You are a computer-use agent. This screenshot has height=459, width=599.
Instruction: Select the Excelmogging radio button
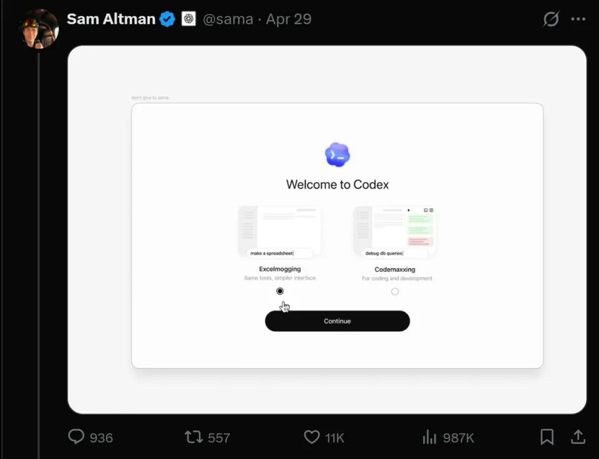[x=280, y=291]
